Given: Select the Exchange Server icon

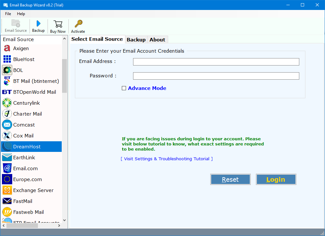Looking at the screenshot, I should pos(7,190).
